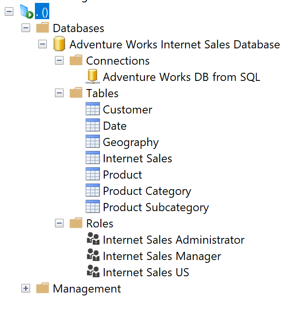Expand the Management folder
This screenshot has height=316, width=306.
tap(26, 289)
